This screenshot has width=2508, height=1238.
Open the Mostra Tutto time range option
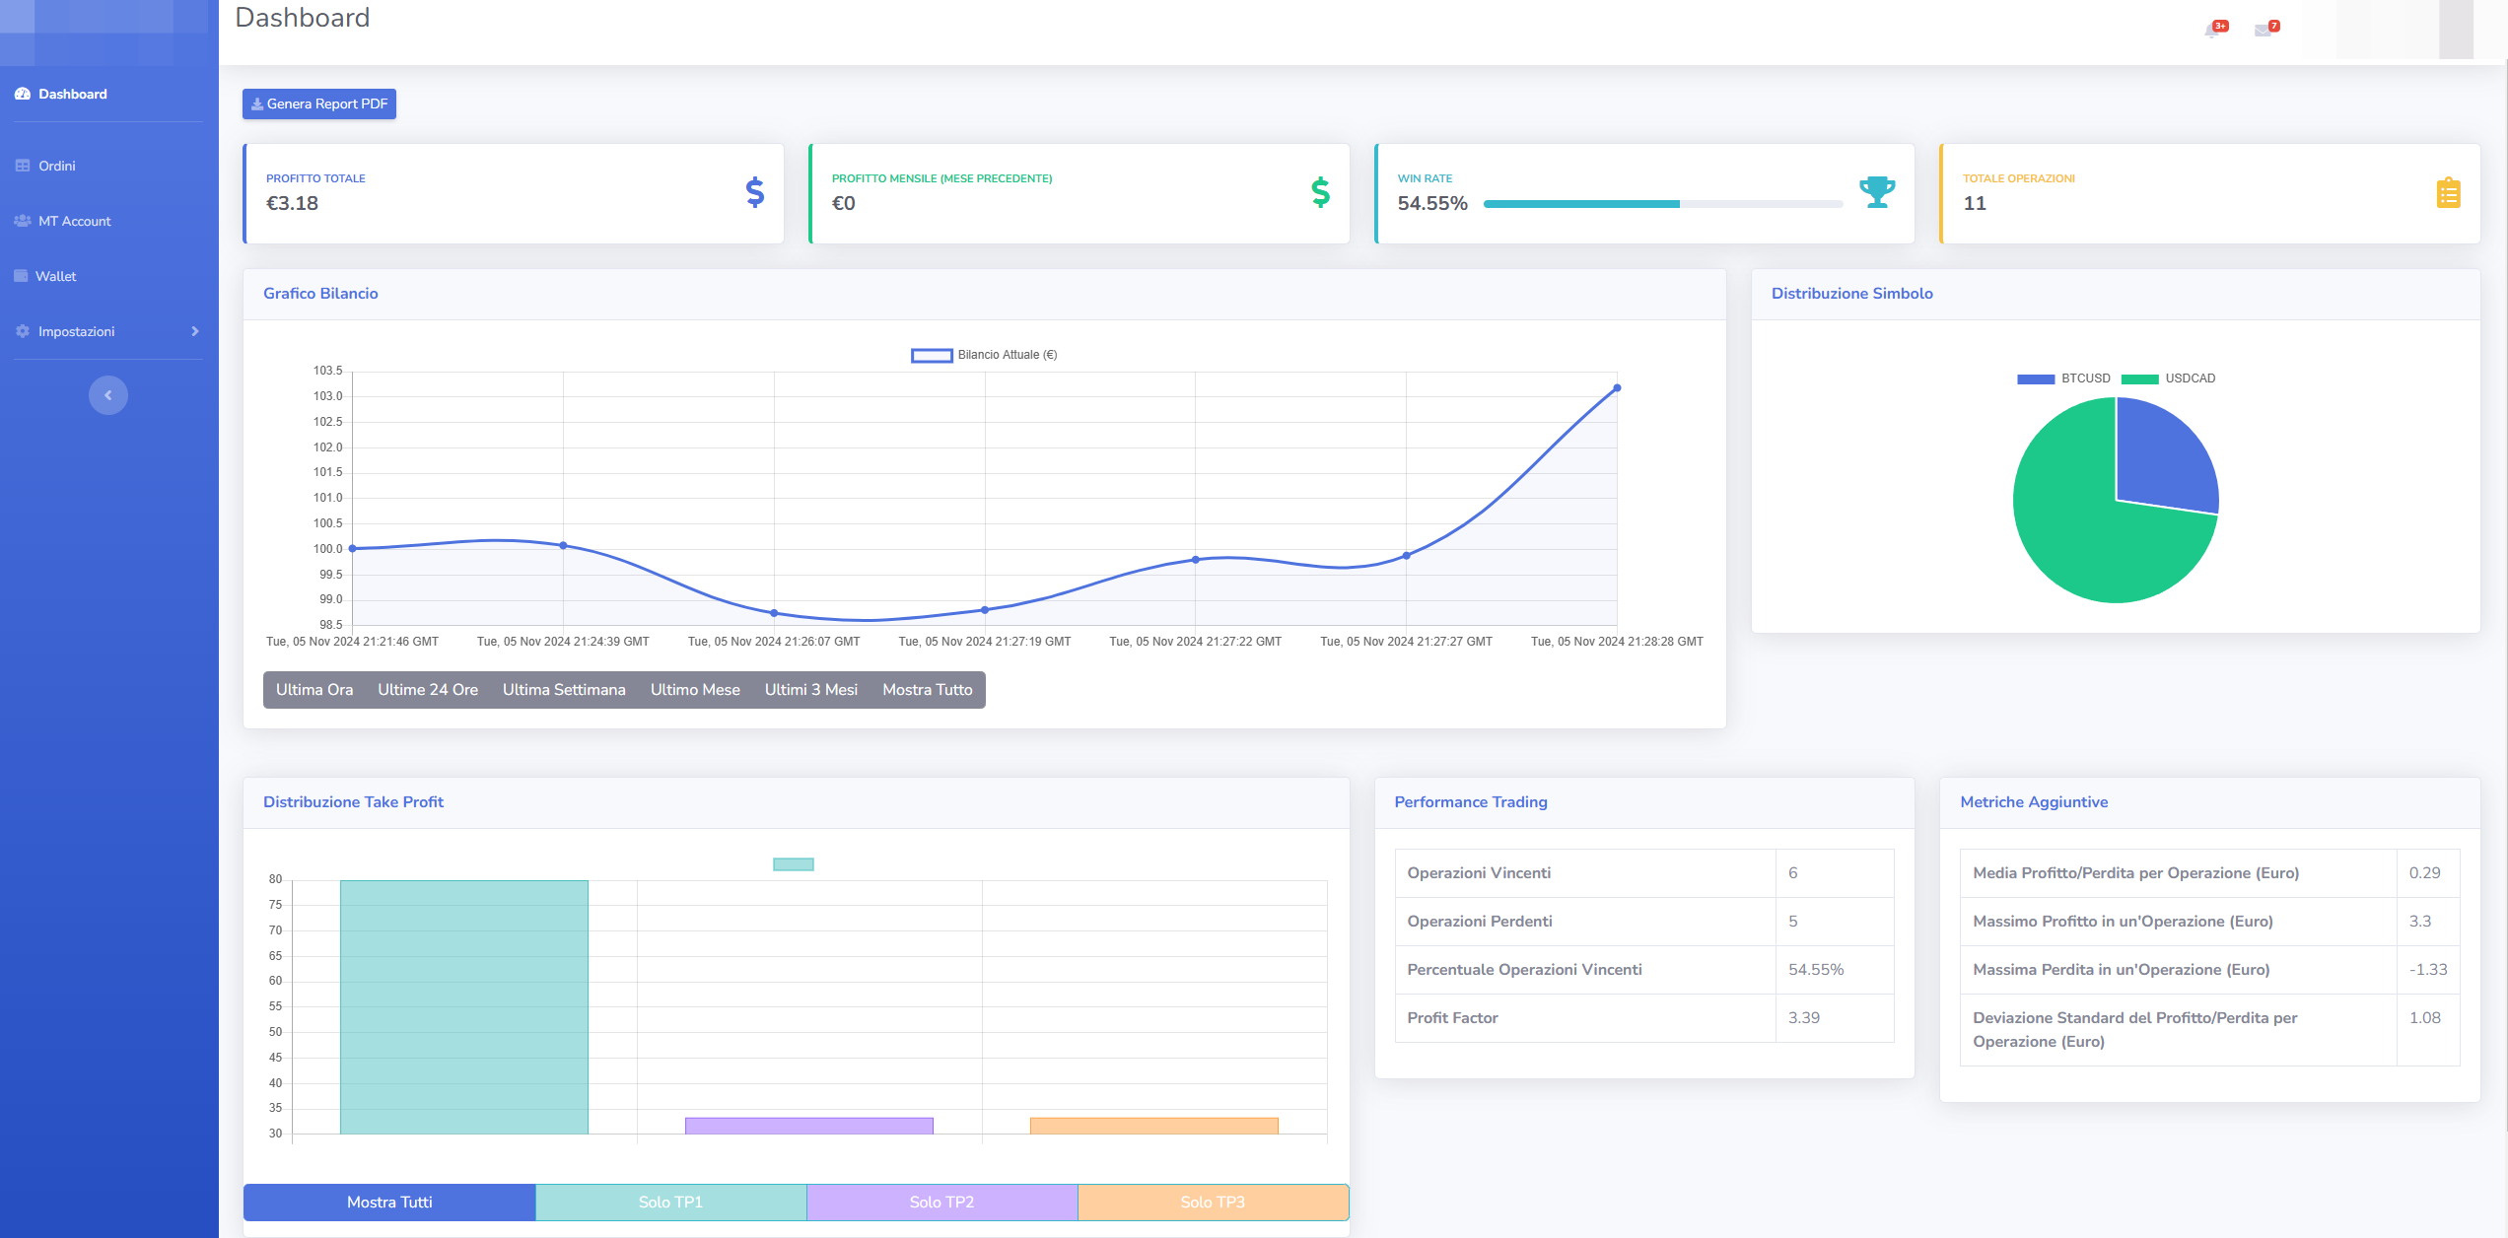[x=927, y=689]
